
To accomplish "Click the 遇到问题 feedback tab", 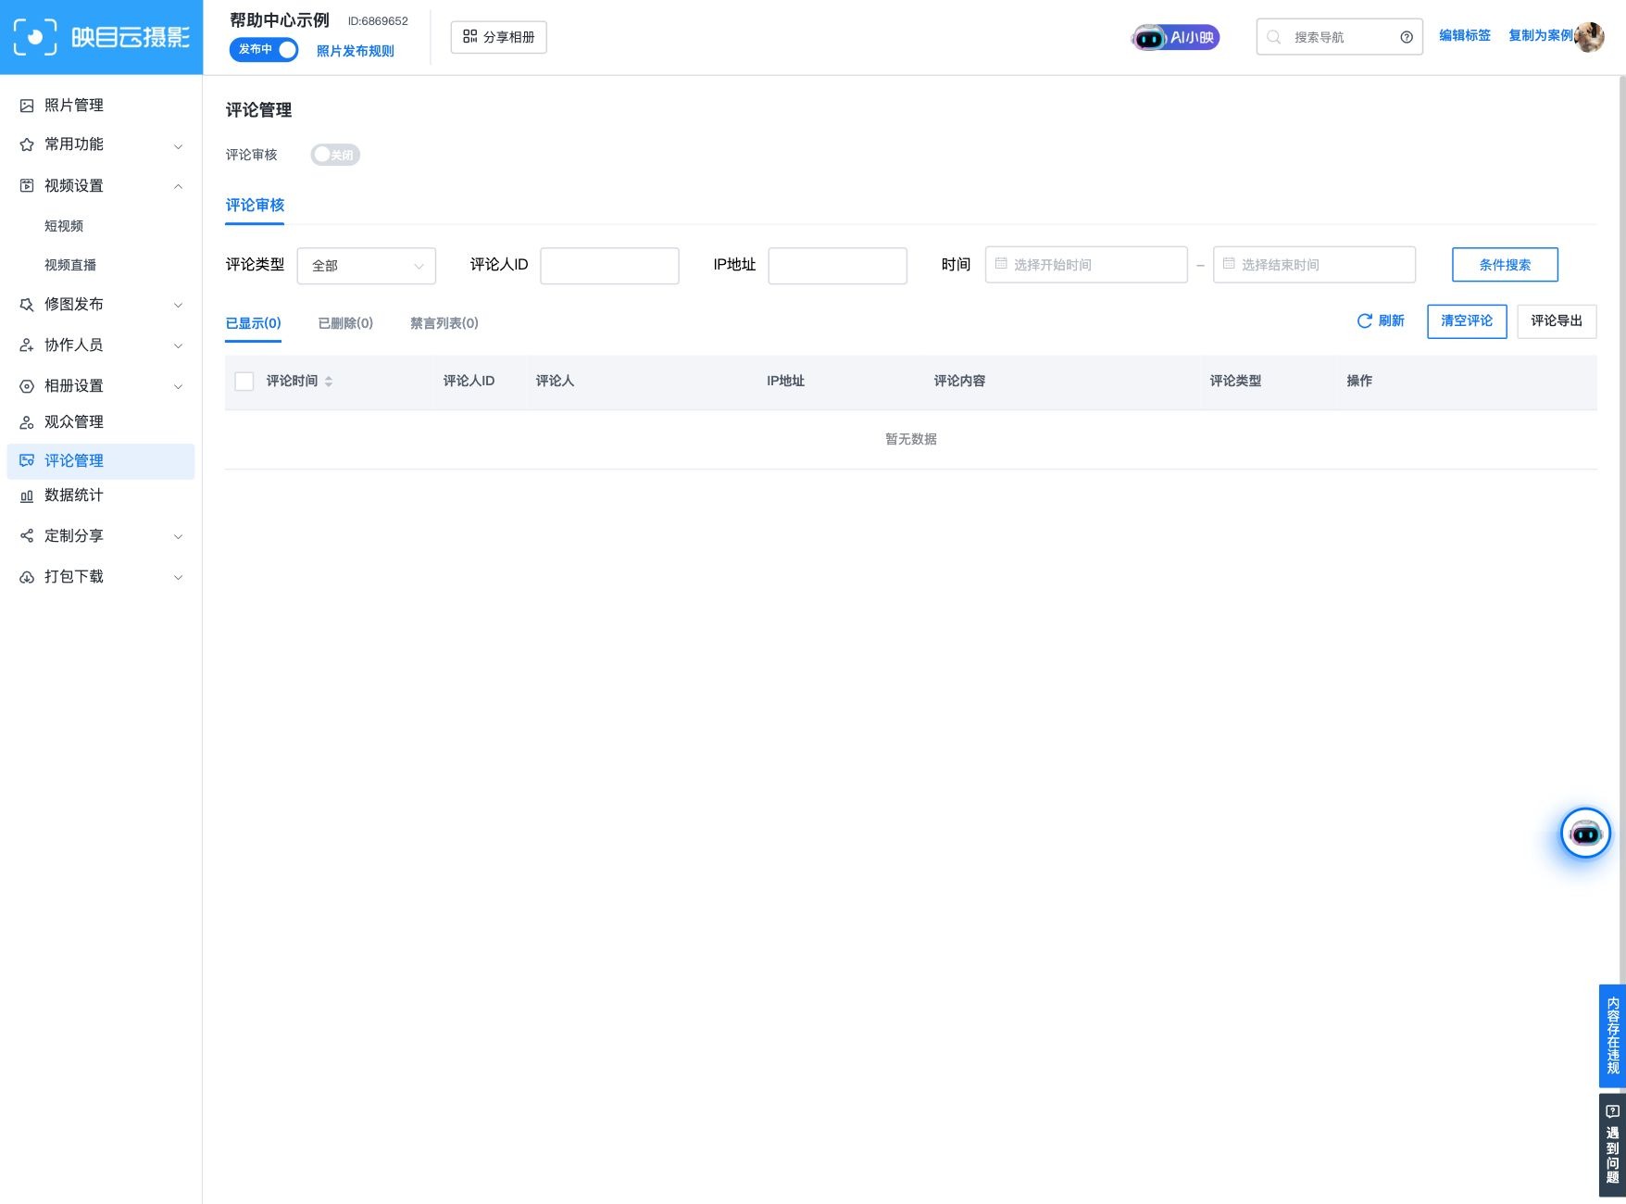I will (x=1612, y=1145).
